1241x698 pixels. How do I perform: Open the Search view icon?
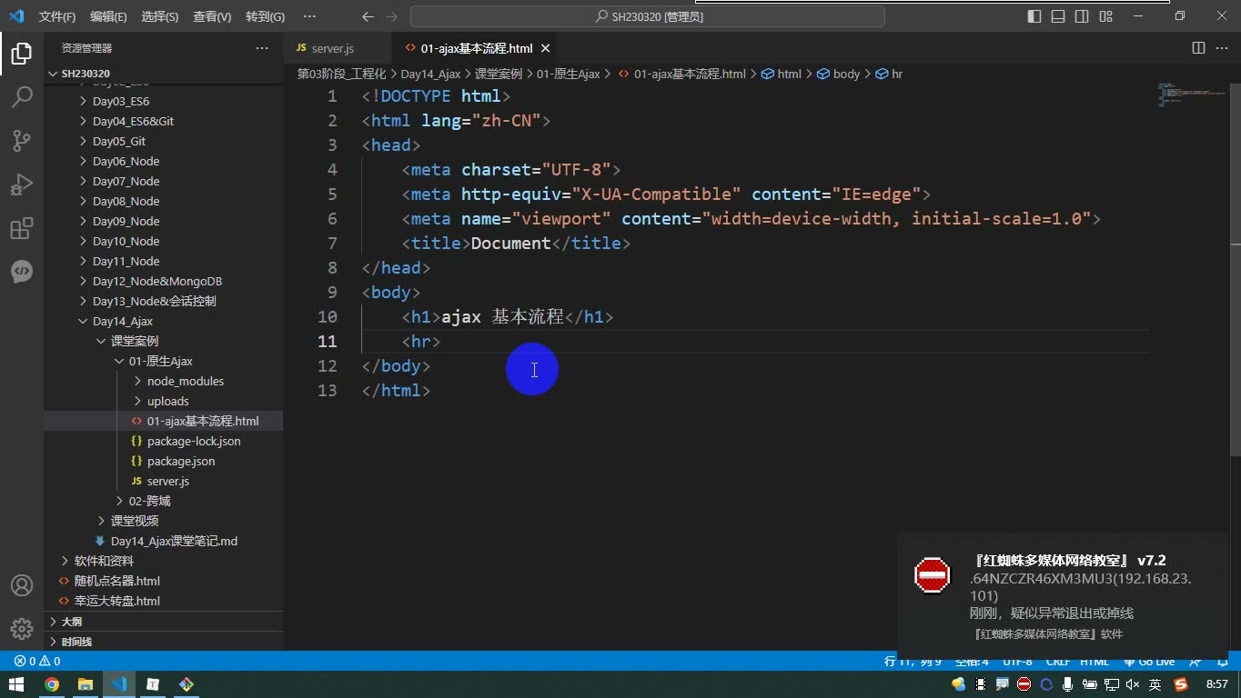(x=22, y=97)
